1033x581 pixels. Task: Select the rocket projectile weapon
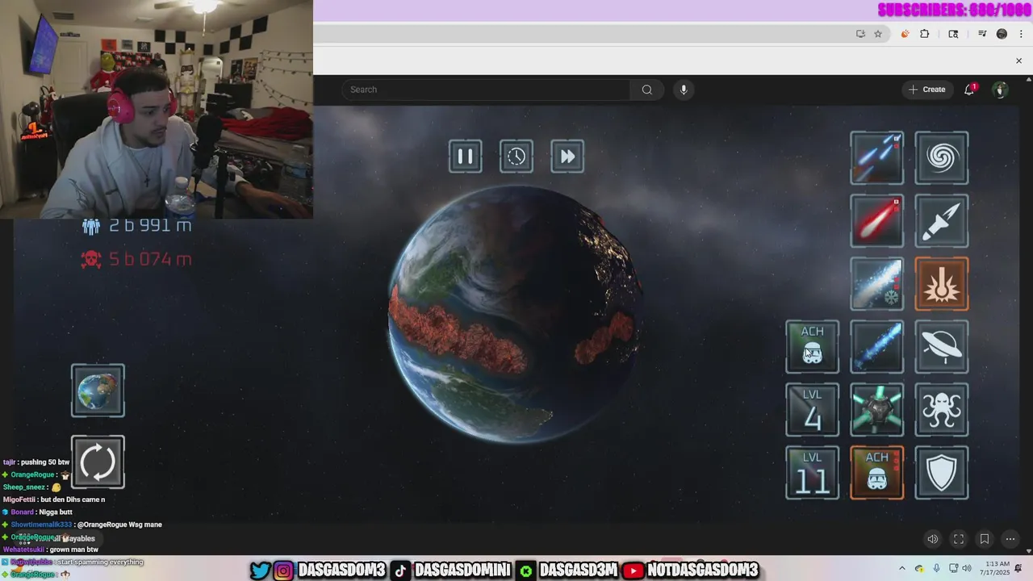942,221
